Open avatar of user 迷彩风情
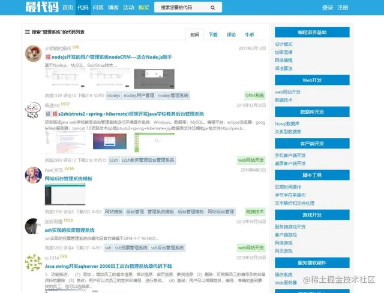The image size is (384, 293). (x=34, y=226)
